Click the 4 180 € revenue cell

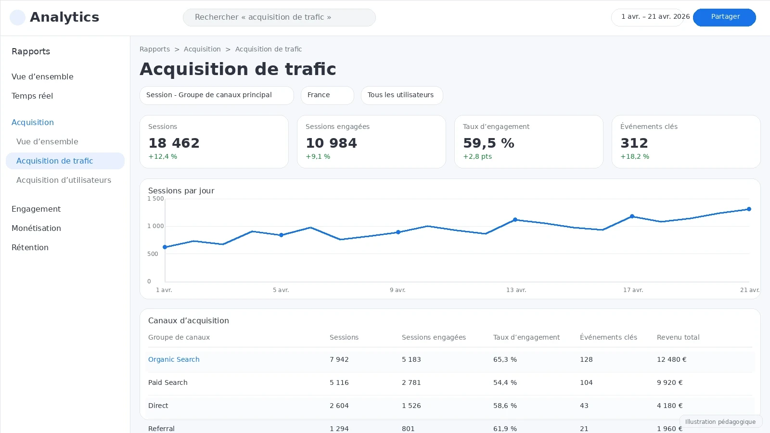point(670,406)
